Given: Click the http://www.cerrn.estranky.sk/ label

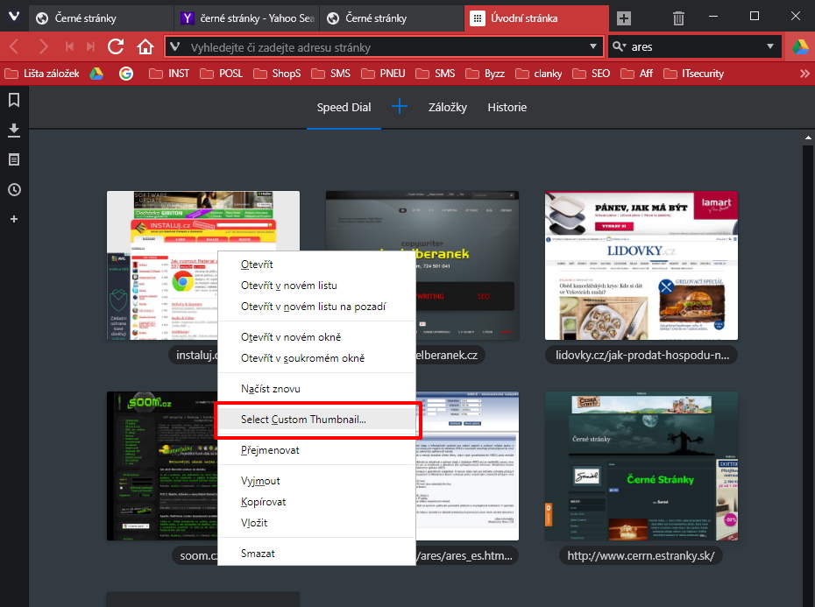Looking at the screenshot, I should point(641,555).
